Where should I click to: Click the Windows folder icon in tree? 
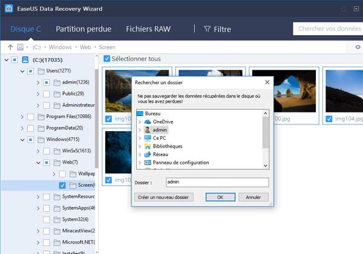[x=41, y=140]
